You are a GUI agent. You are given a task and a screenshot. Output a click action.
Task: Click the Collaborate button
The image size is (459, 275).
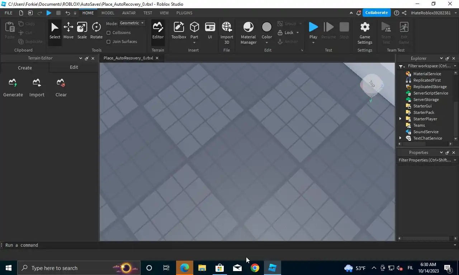click(x=377, y=13)
